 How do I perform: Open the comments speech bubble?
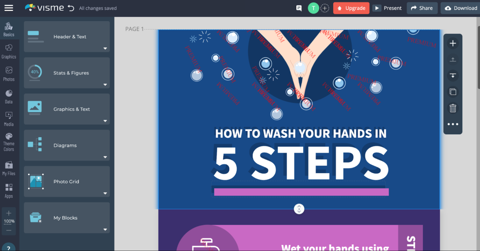point(299,8)
